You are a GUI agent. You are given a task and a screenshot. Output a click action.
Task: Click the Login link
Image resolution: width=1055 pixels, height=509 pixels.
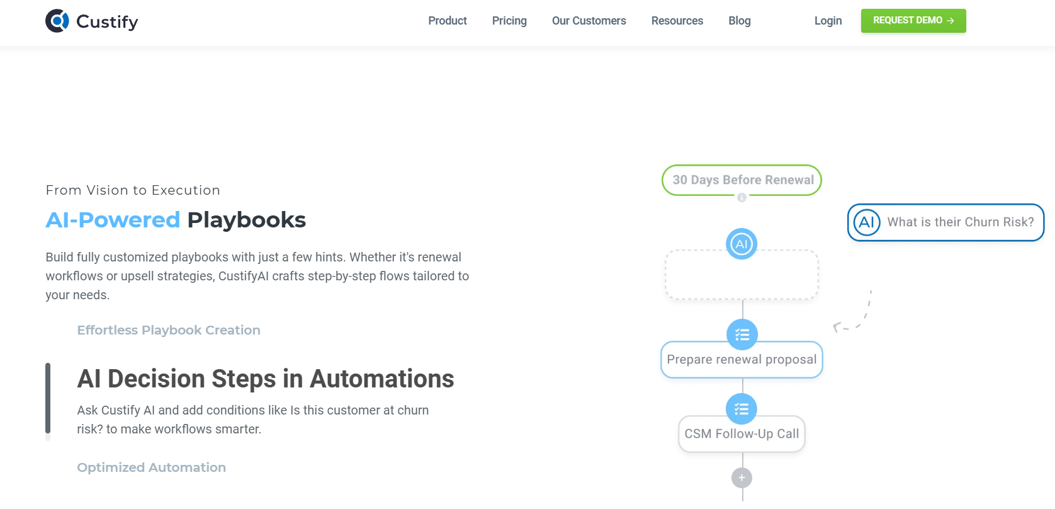click(828, 21)
